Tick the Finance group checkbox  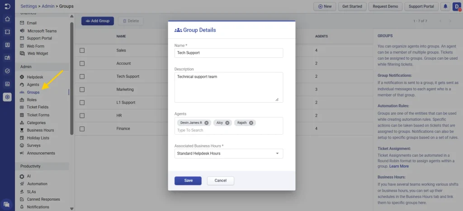click(x=82, y=129)
